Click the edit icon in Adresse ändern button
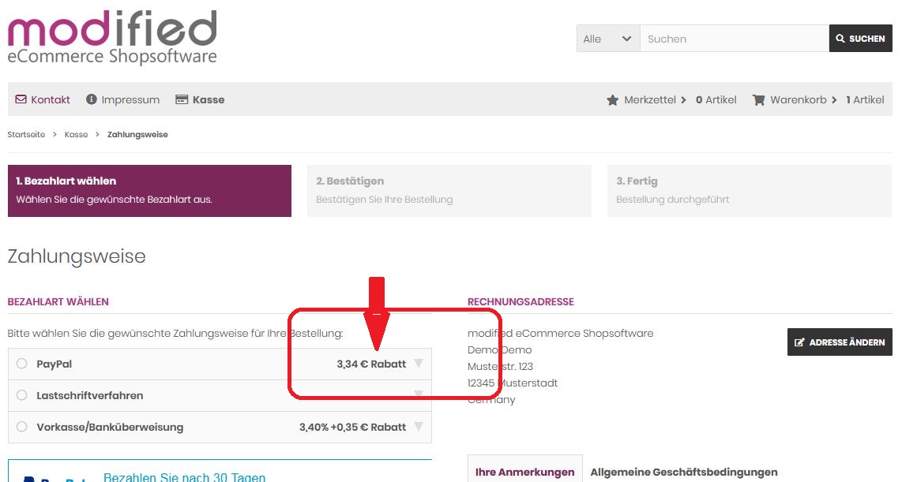The width and height of the screenshot is (917, 482). (x=799, y=342)
